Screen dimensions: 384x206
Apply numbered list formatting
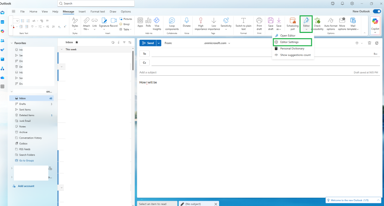28,21
